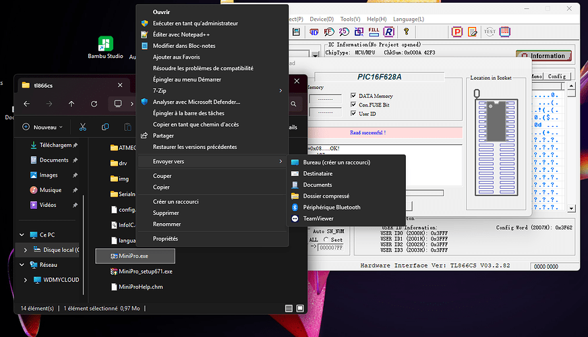Image resolution: width=588 pixels, height=337 pixels.
Task: Select the Sect radio button
Action: point(326,239)
